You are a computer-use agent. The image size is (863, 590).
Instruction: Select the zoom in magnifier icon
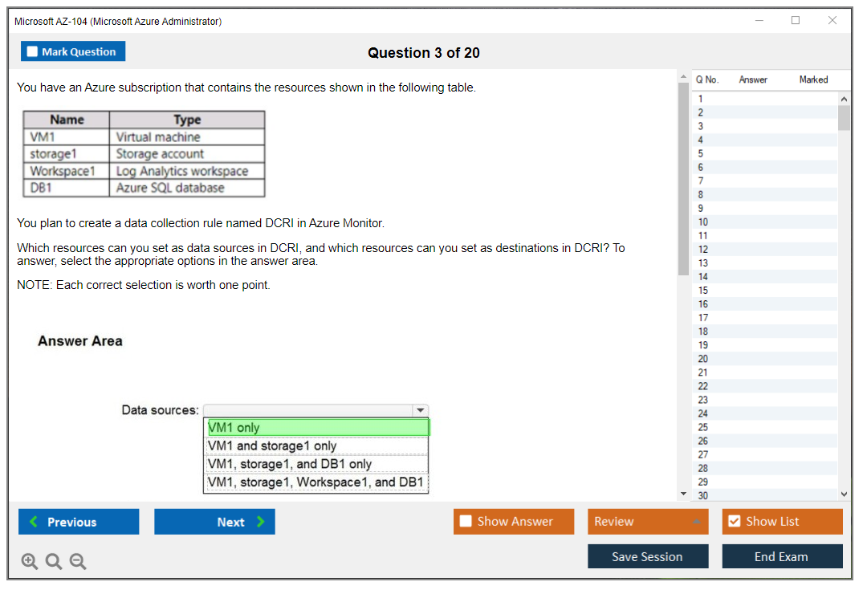[x=30, y=561]
